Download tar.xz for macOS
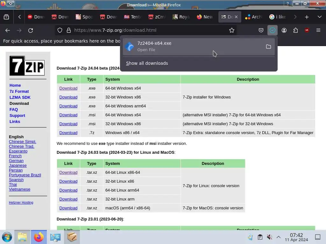The height and width of the screenshot is (244, 326). 68,208
